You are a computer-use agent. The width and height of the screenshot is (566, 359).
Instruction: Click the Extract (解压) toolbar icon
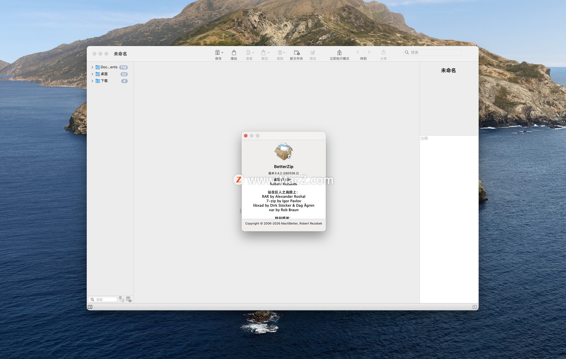[263, 52]
